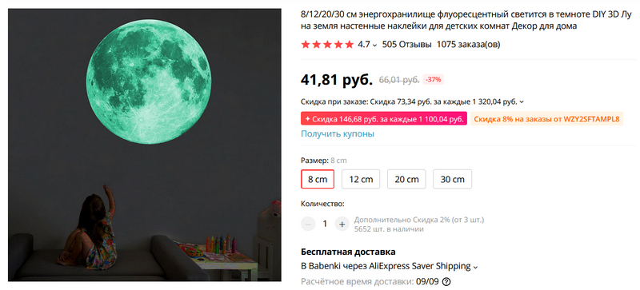Expand the order discount details chevron
The height and width of the screenshot is (290, 640).
(522, 102)
